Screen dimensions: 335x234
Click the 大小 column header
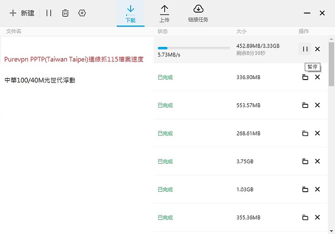pos(241,32)
